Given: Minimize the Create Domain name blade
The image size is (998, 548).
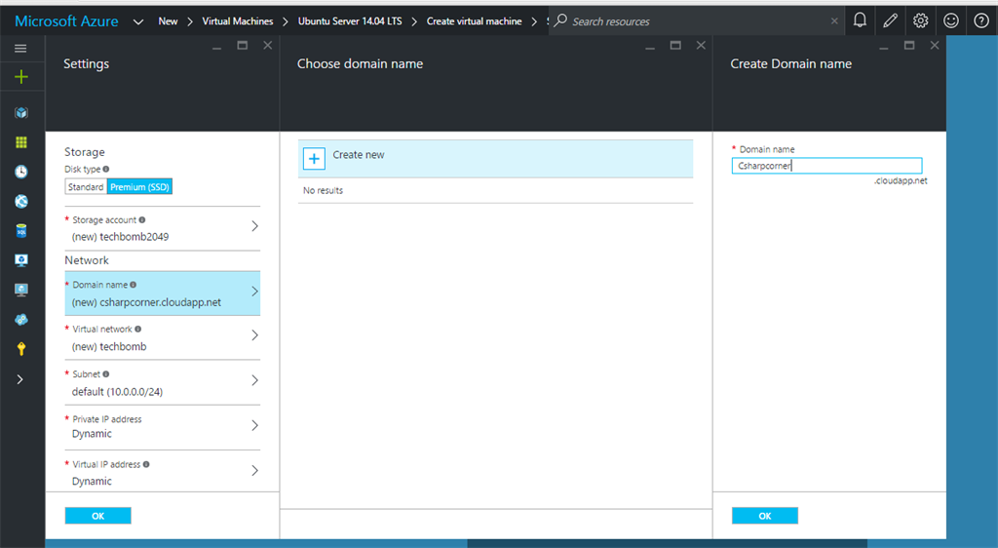Looking at the screenshot, I should pyautogui.click(x=883, y=49).
